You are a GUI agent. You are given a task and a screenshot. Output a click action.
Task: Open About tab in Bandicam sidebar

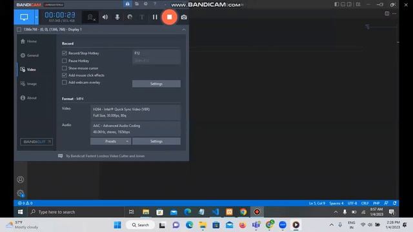tap(28, 98)
